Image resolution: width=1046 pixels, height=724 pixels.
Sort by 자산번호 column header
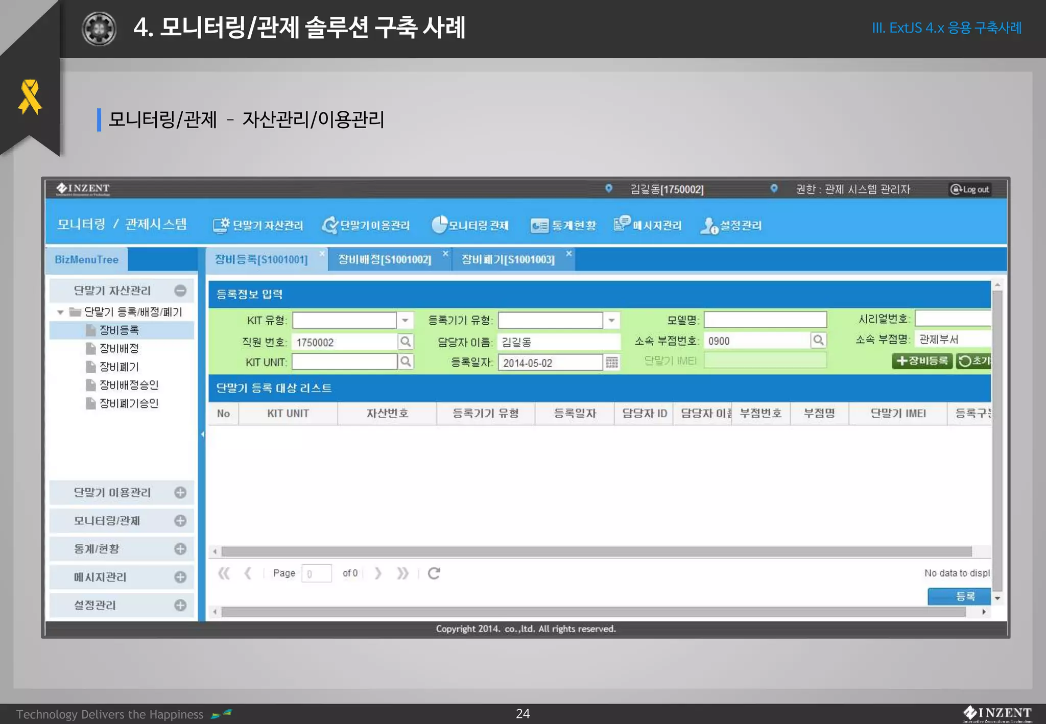[387, 414]
